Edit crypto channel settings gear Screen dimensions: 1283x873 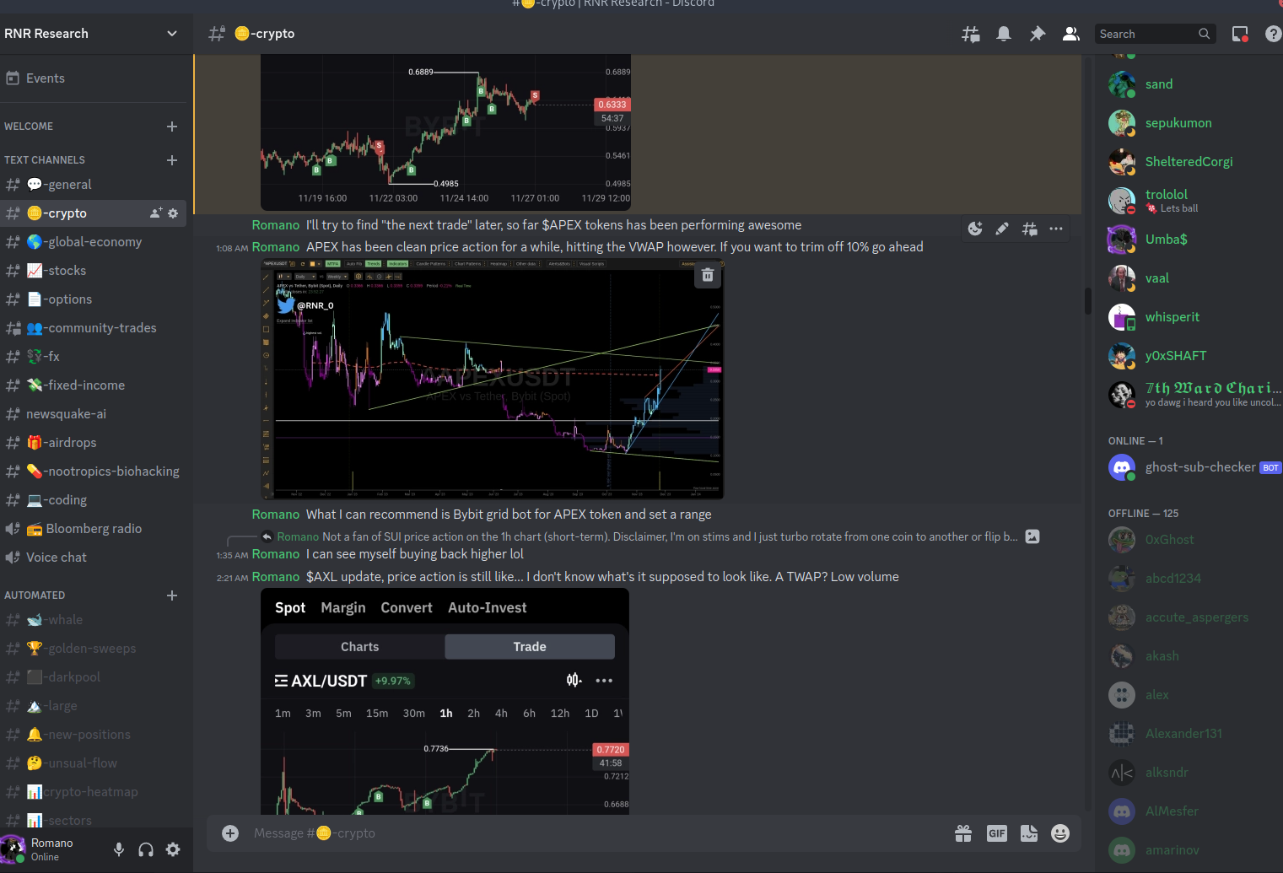(x=173, y=213)
